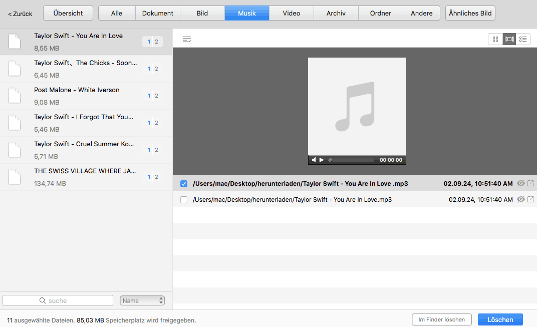This screenshot has height=327, width=537.
Task: Click file icon of 'I Forgot That You' entry
Action: 15,123
